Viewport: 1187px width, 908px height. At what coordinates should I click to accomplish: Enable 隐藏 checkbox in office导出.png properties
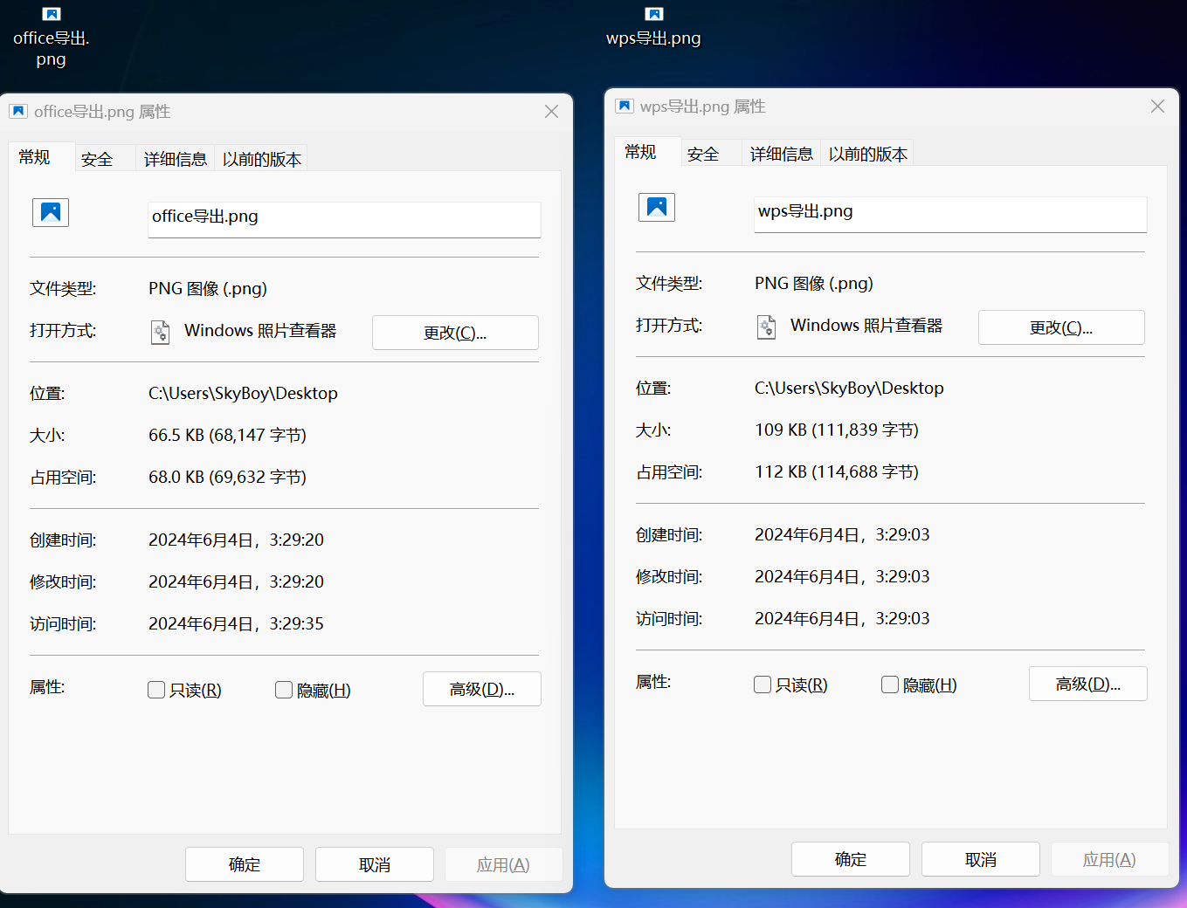(x=284, y=690)
